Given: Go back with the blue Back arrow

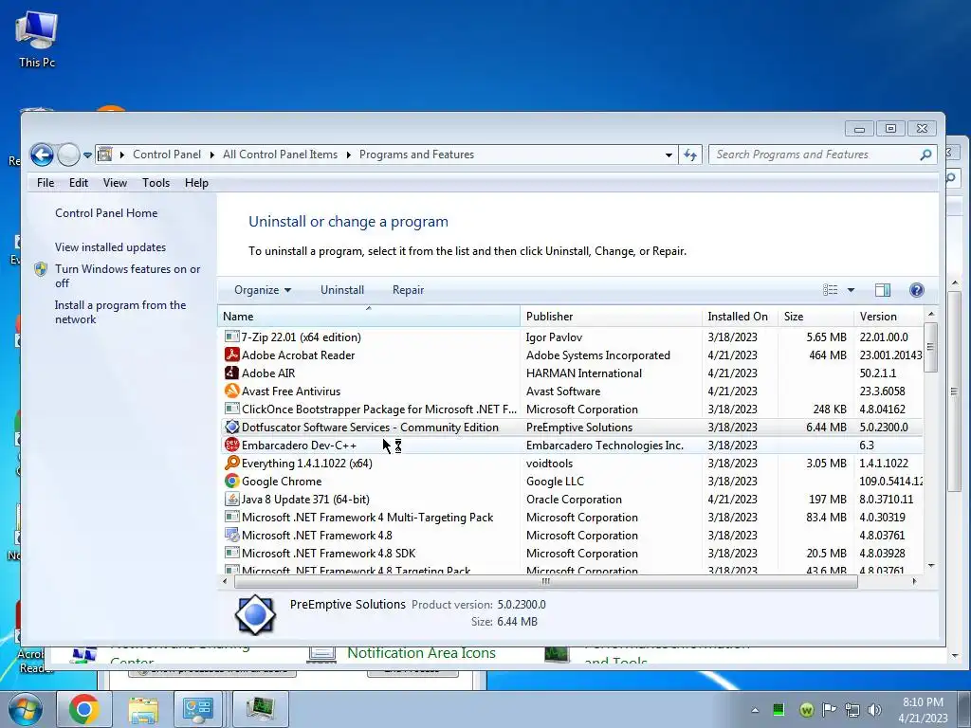Looking at the screenshot, I should click(x=42, y=155).
